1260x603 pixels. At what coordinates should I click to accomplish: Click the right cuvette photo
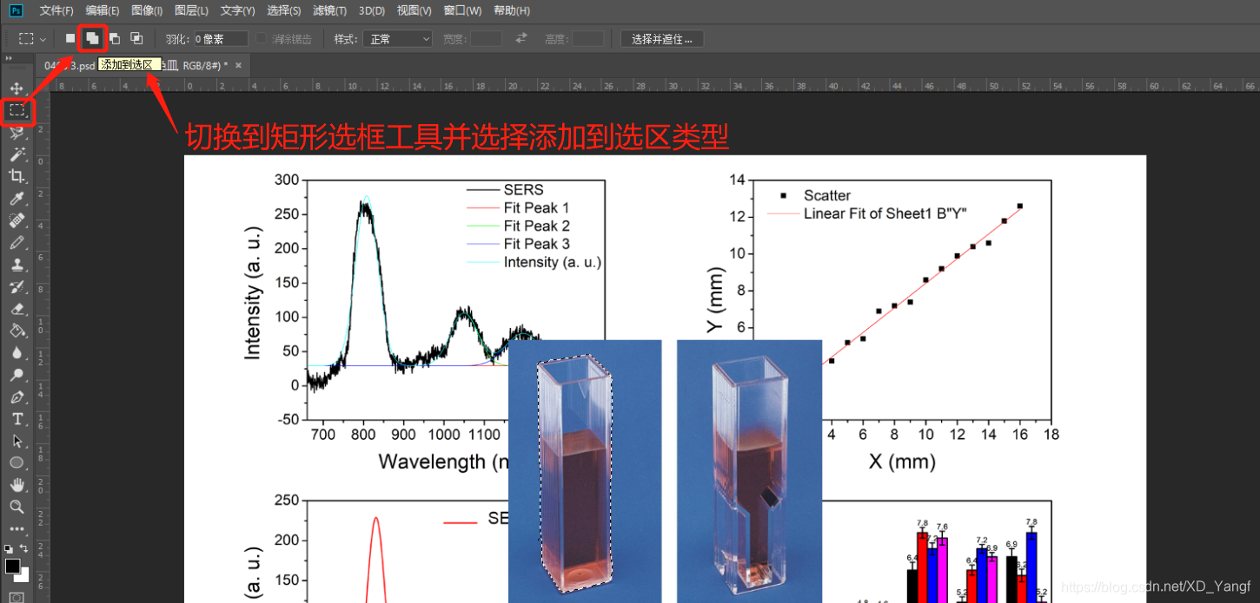pos(749,471)
